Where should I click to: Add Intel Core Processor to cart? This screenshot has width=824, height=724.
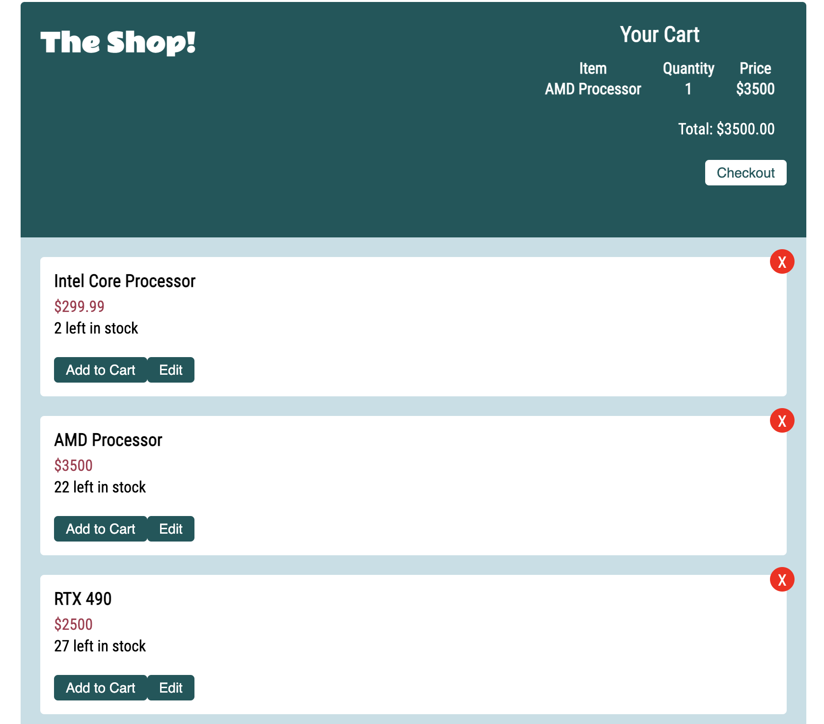pos(100,370)
